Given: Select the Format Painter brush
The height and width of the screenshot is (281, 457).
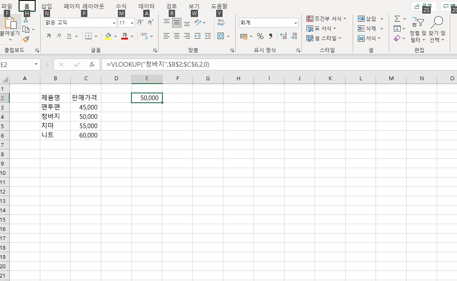Looking at the screenshot, I should point(26,39).
